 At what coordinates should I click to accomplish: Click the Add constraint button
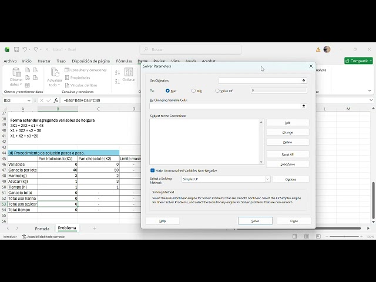pos(287,123)
